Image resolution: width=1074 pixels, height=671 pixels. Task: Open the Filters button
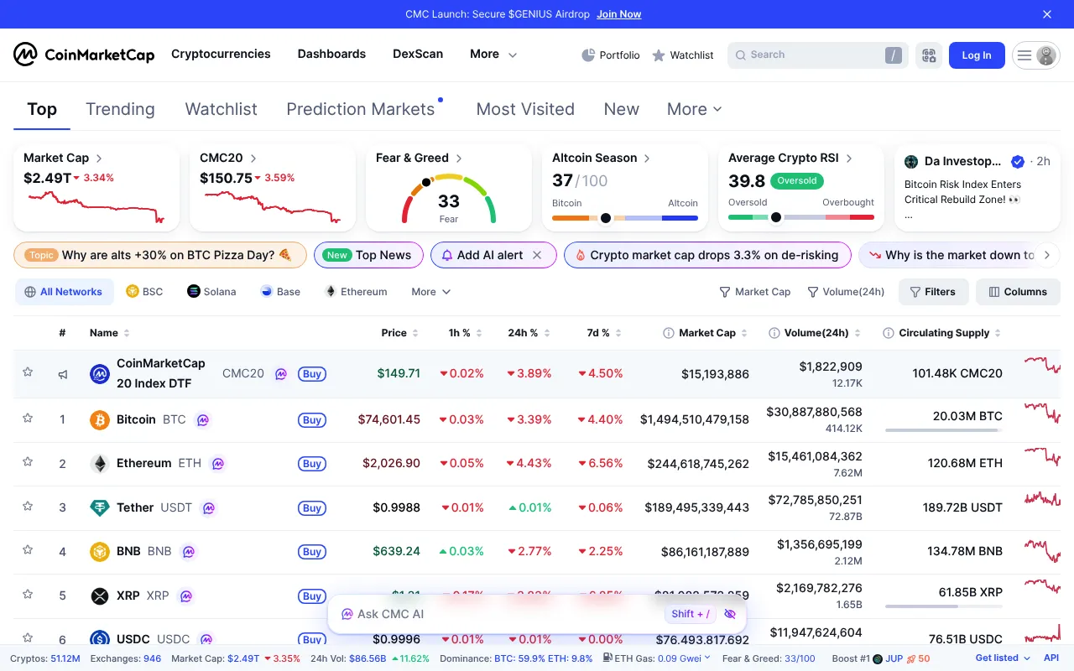coord(933,292)
